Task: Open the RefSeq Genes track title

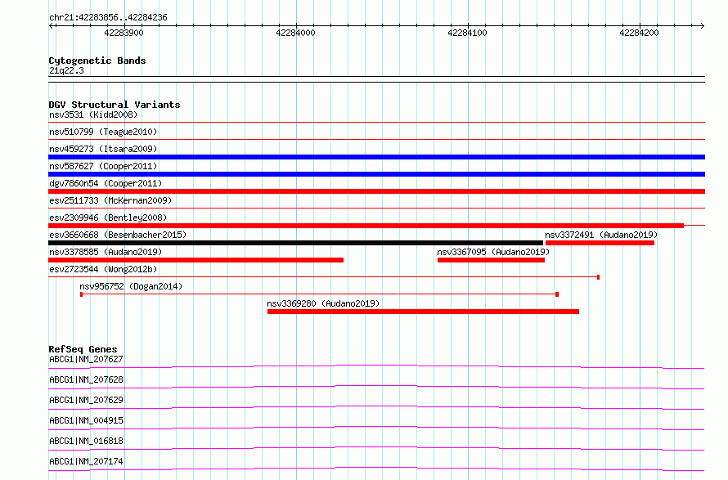Action: pos(83,349)
